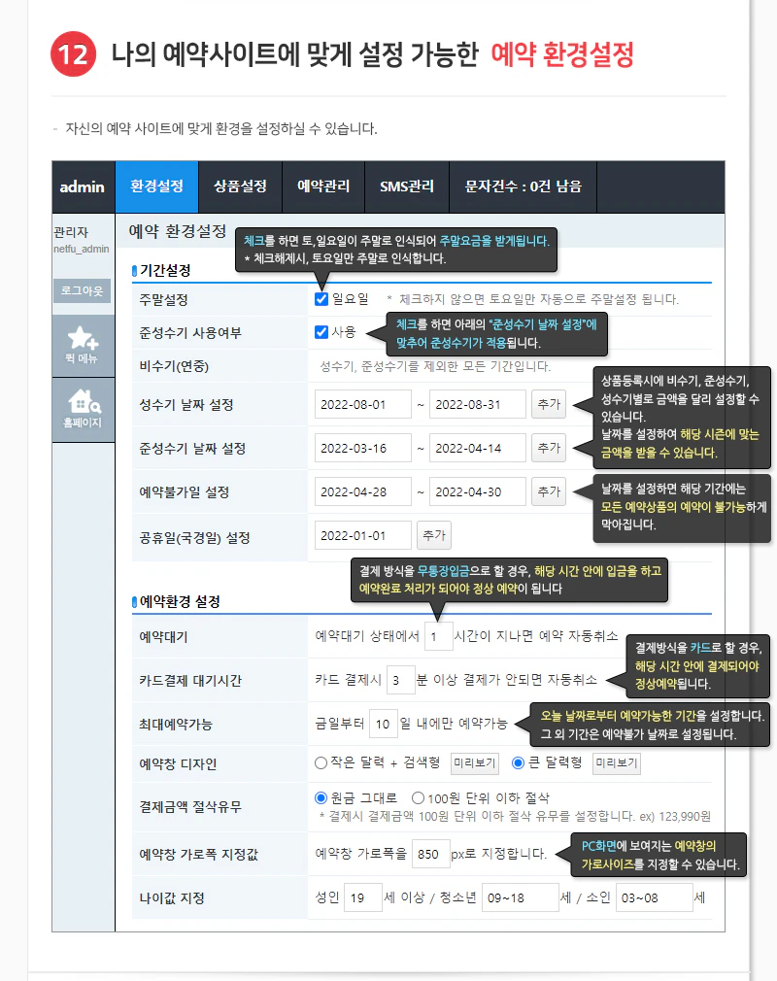This screenshot has width=777, height=981.
Task: Select 원금 그대로 radio option
Action: (x=321, y=797)
